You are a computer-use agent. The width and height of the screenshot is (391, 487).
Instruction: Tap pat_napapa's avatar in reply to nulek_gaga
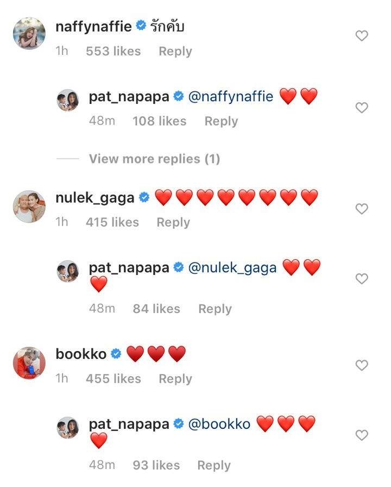pyautogui.click(x=68, y=271)
